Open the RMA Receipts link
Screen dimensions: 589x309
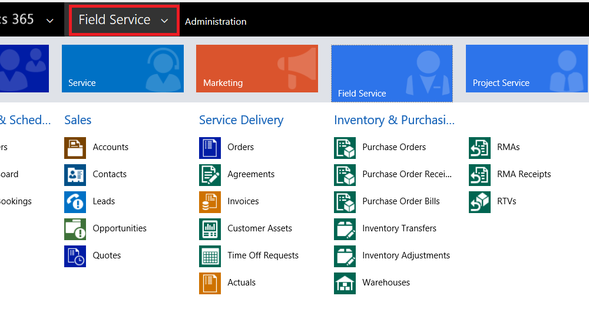tap(524, 174)
